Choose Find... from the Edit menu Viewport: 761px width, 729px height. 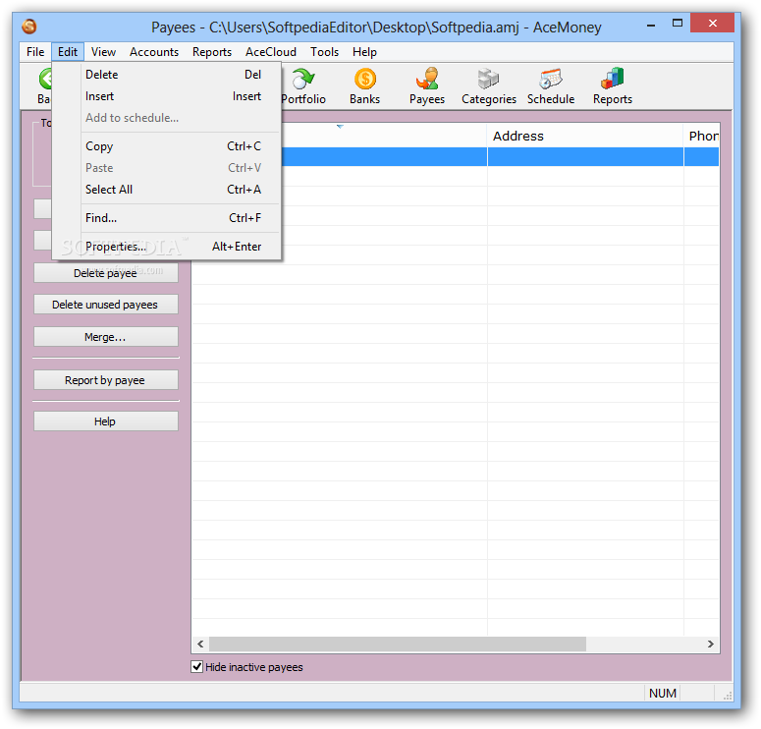(x=167, y=218)
